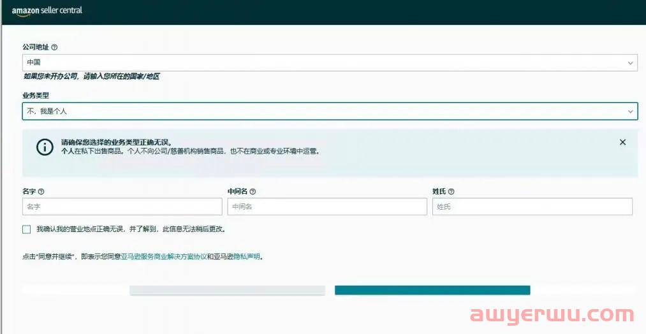
Task: Open the 业务类型 dropdown showing 不，我是个人
Action: (319, 111)
